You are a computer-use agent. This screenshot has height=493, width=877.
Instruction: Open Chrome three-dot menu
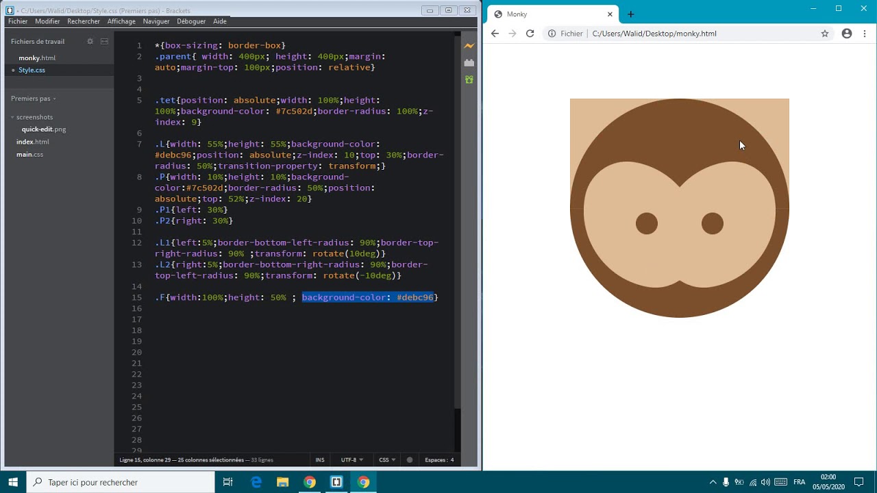click(865, 34)
